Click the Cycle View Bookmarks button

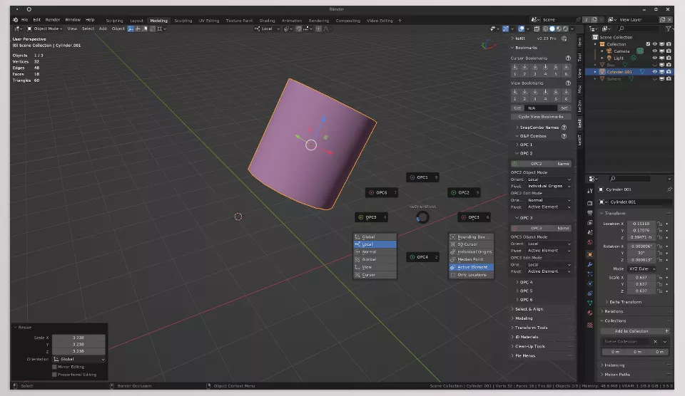pos(540,116)
